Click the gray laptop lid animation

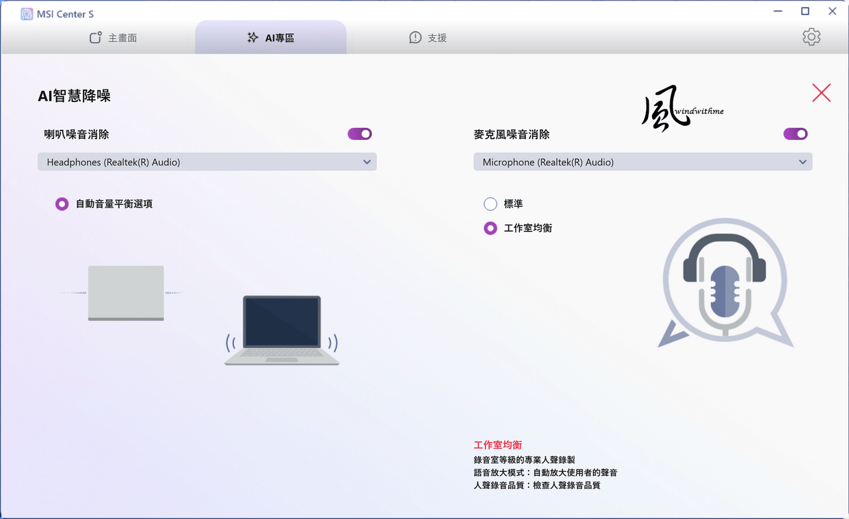pyautogui.click(x=126, y=293)
